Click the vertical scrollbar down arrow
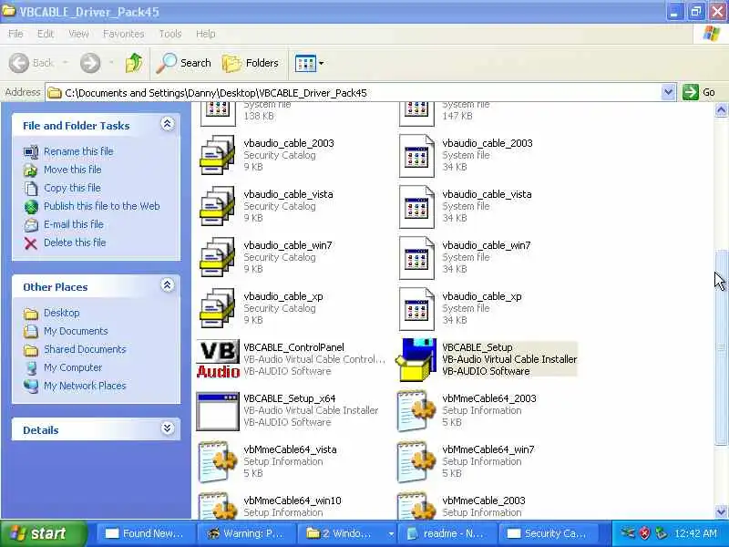This screenshot has width=729, height=547. [721, 511]
